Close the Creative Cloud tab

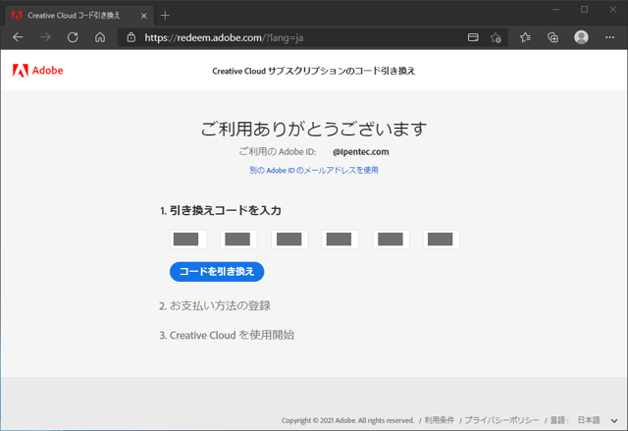[144, 16]
